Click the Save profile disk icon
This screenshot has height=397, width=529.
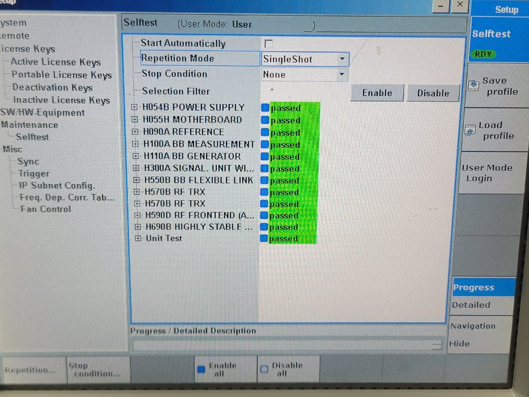473,85
